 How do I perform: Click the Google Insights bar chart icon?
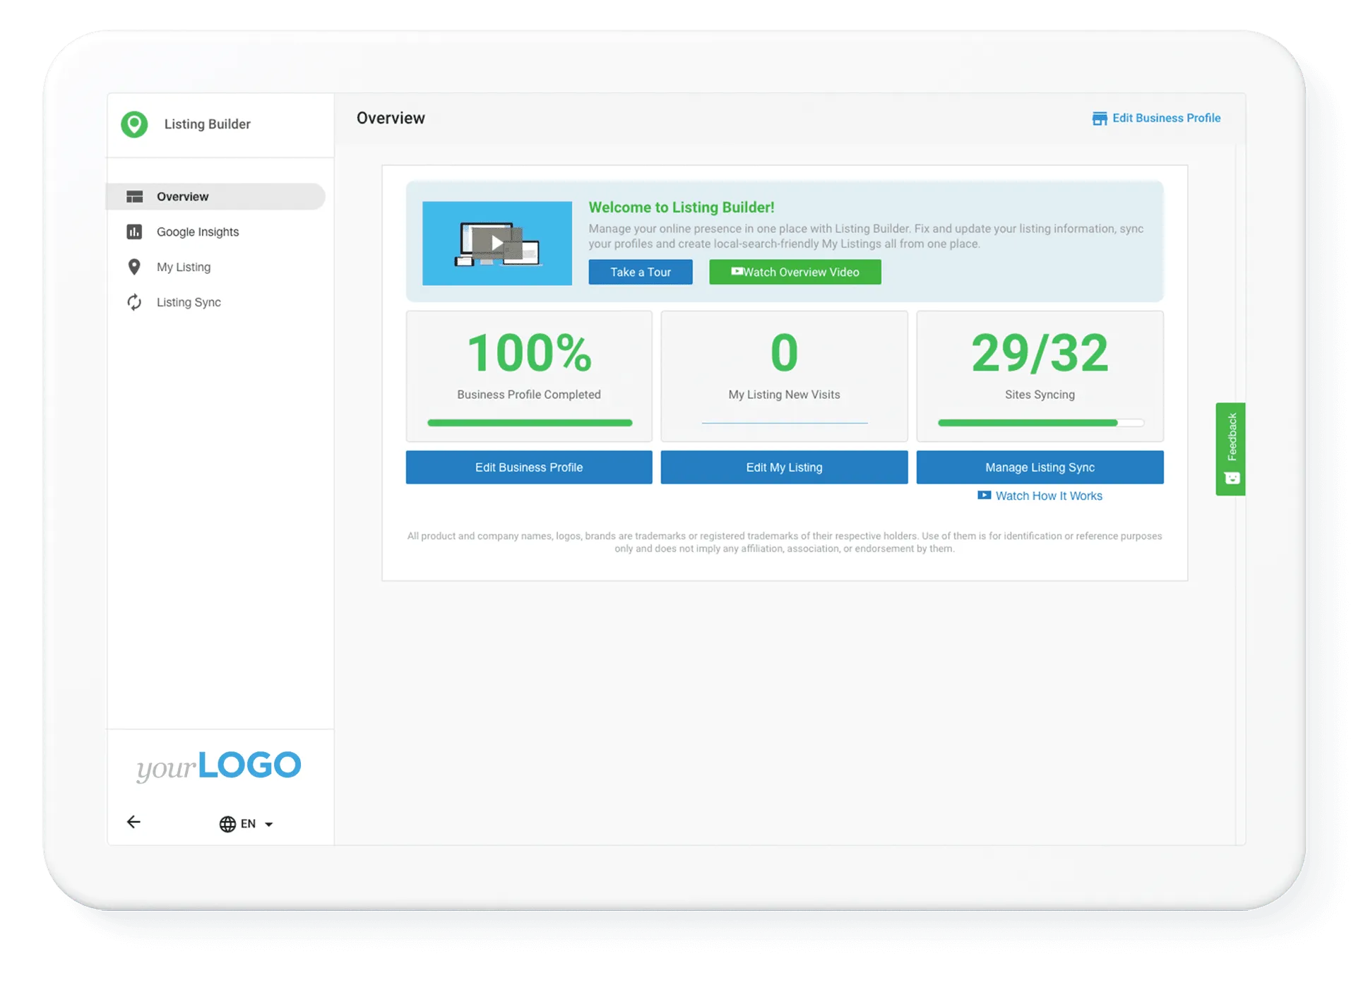(134, 232)
